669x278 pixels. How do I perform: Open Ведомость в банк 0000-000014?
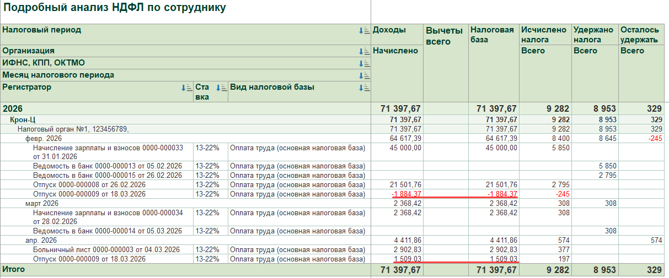click(x=107, y=231)
